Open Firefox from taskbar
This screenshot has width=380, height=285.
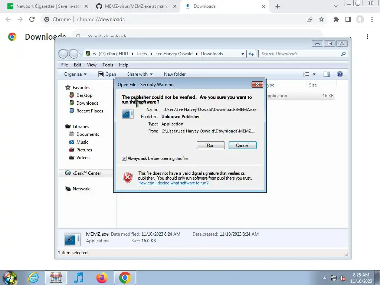pos(102,278)
